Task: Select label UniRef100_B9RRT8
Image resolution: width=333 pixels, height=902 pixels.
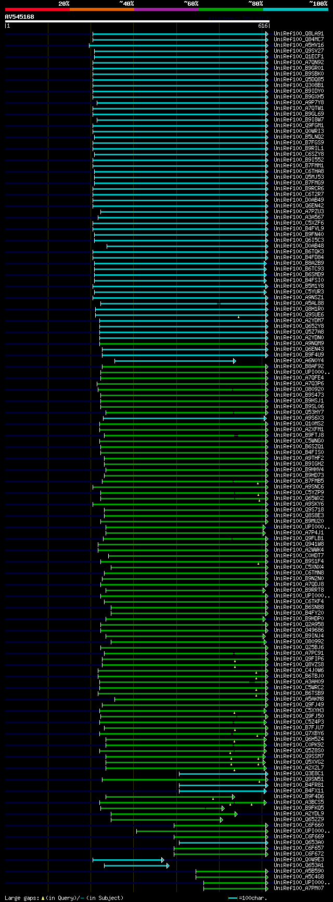Action: (299, 590)
